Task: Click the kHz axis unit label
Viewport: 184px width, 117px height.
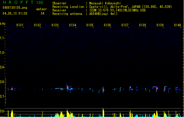Action: 3,24
